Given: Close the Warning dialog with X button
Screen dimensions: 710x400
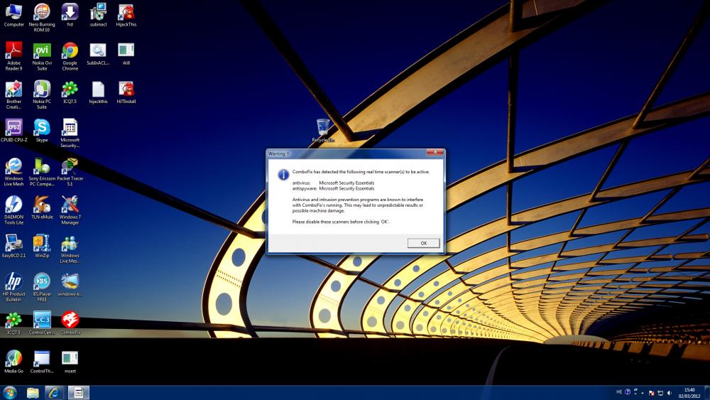Looking at the screenshot, I should (435, 153).
